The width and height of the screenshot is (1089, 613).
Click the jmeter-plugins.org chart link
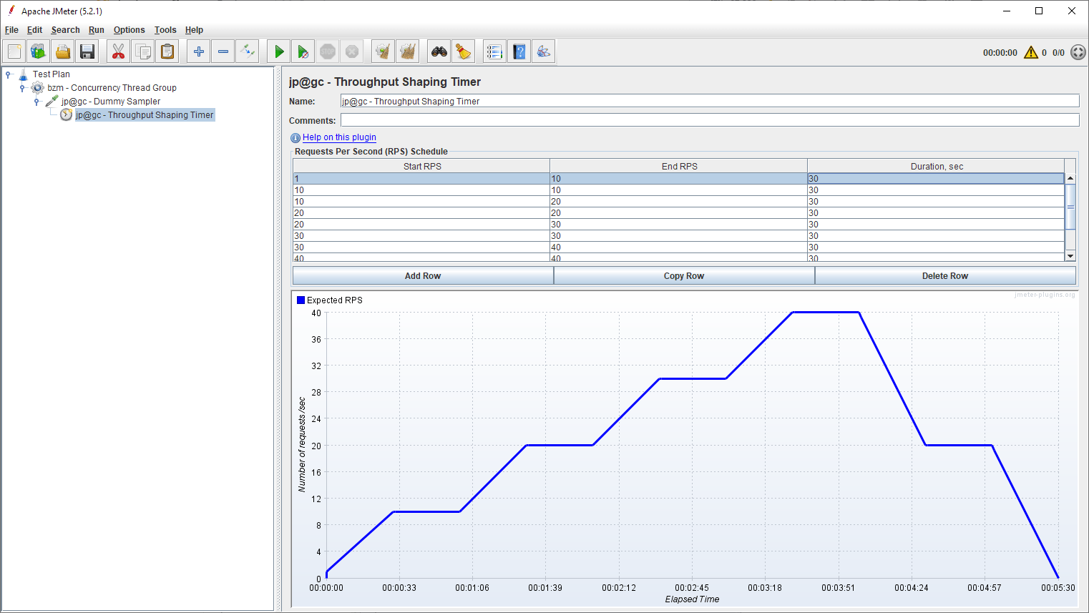click(x=1044, y=295)
